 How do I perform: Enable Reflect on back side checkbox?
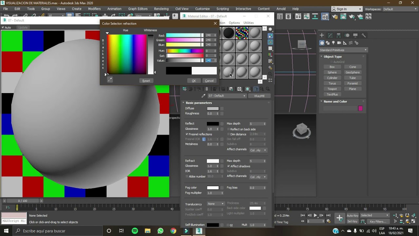coord(228,129)
